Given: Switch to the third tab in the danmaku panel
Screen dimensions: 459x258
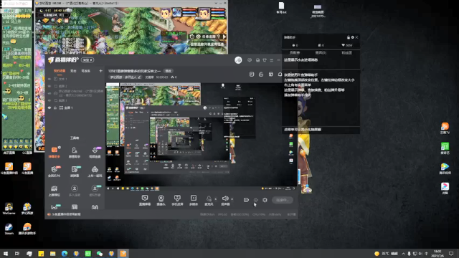Looking at the screenshot, I should [346, 53].
